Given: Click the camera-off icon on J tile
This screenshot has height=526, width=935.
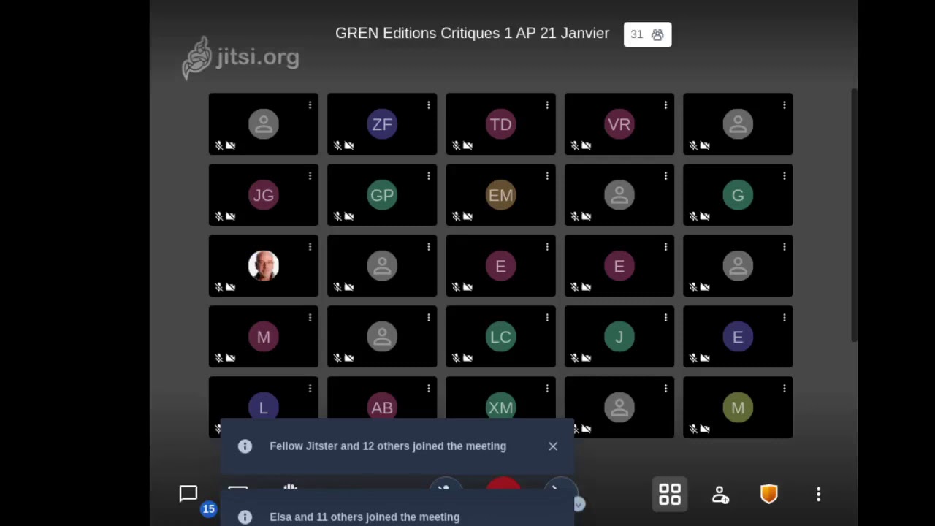Looking at the screenshot, I should (586, 358).
